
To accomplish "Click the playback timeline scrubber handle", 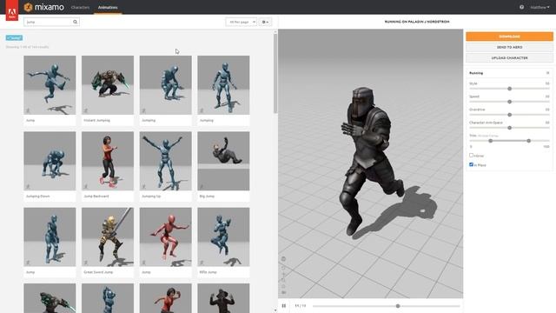I will click(398, 306).
